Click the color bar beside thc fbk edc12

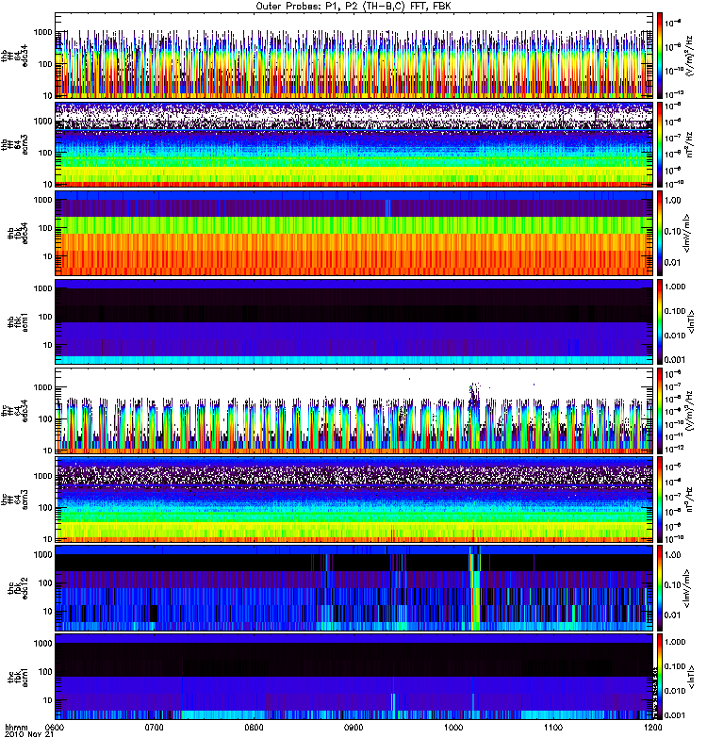(660, 587)
